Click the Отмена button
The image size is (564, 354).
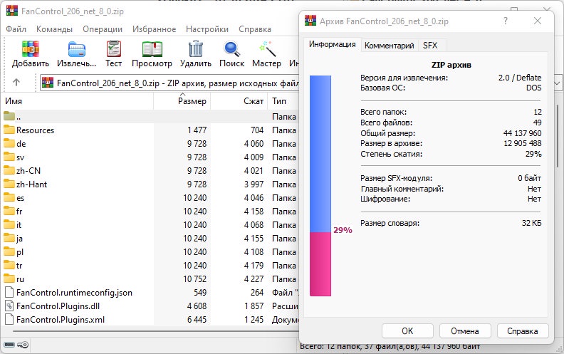(x=464, y=331)
